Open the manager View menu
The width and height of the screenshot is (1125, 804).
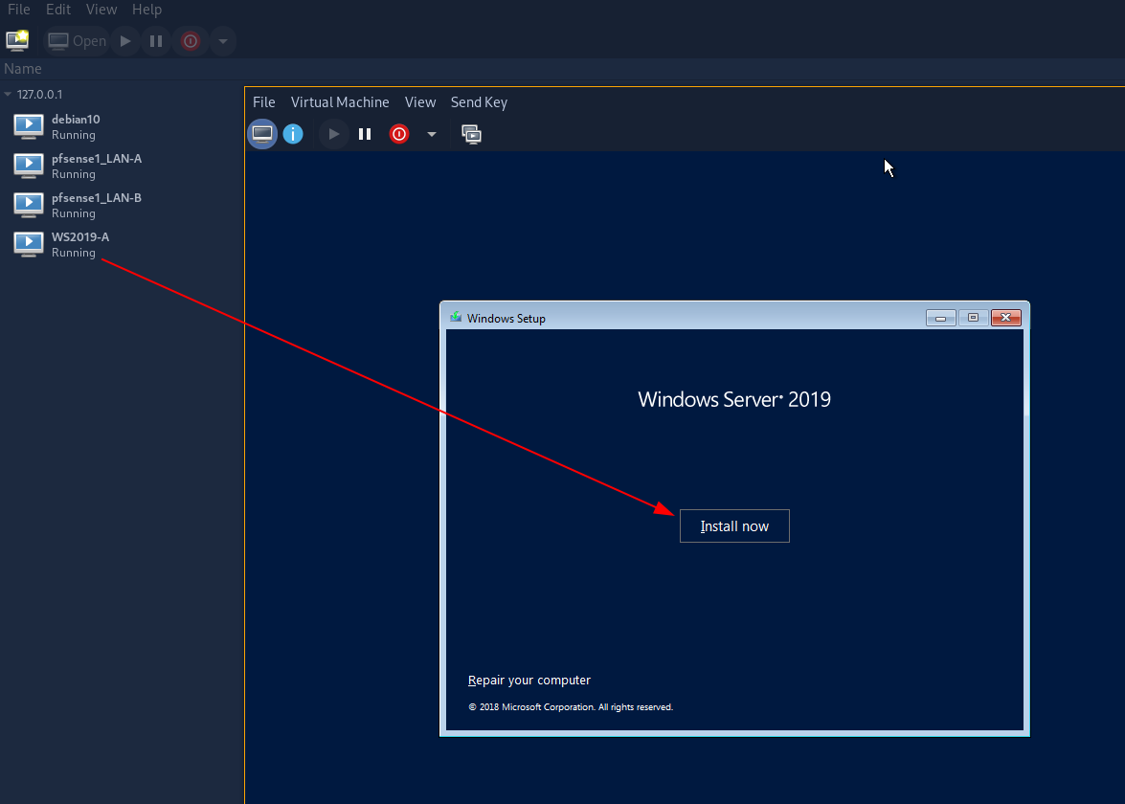coord(101,10)
